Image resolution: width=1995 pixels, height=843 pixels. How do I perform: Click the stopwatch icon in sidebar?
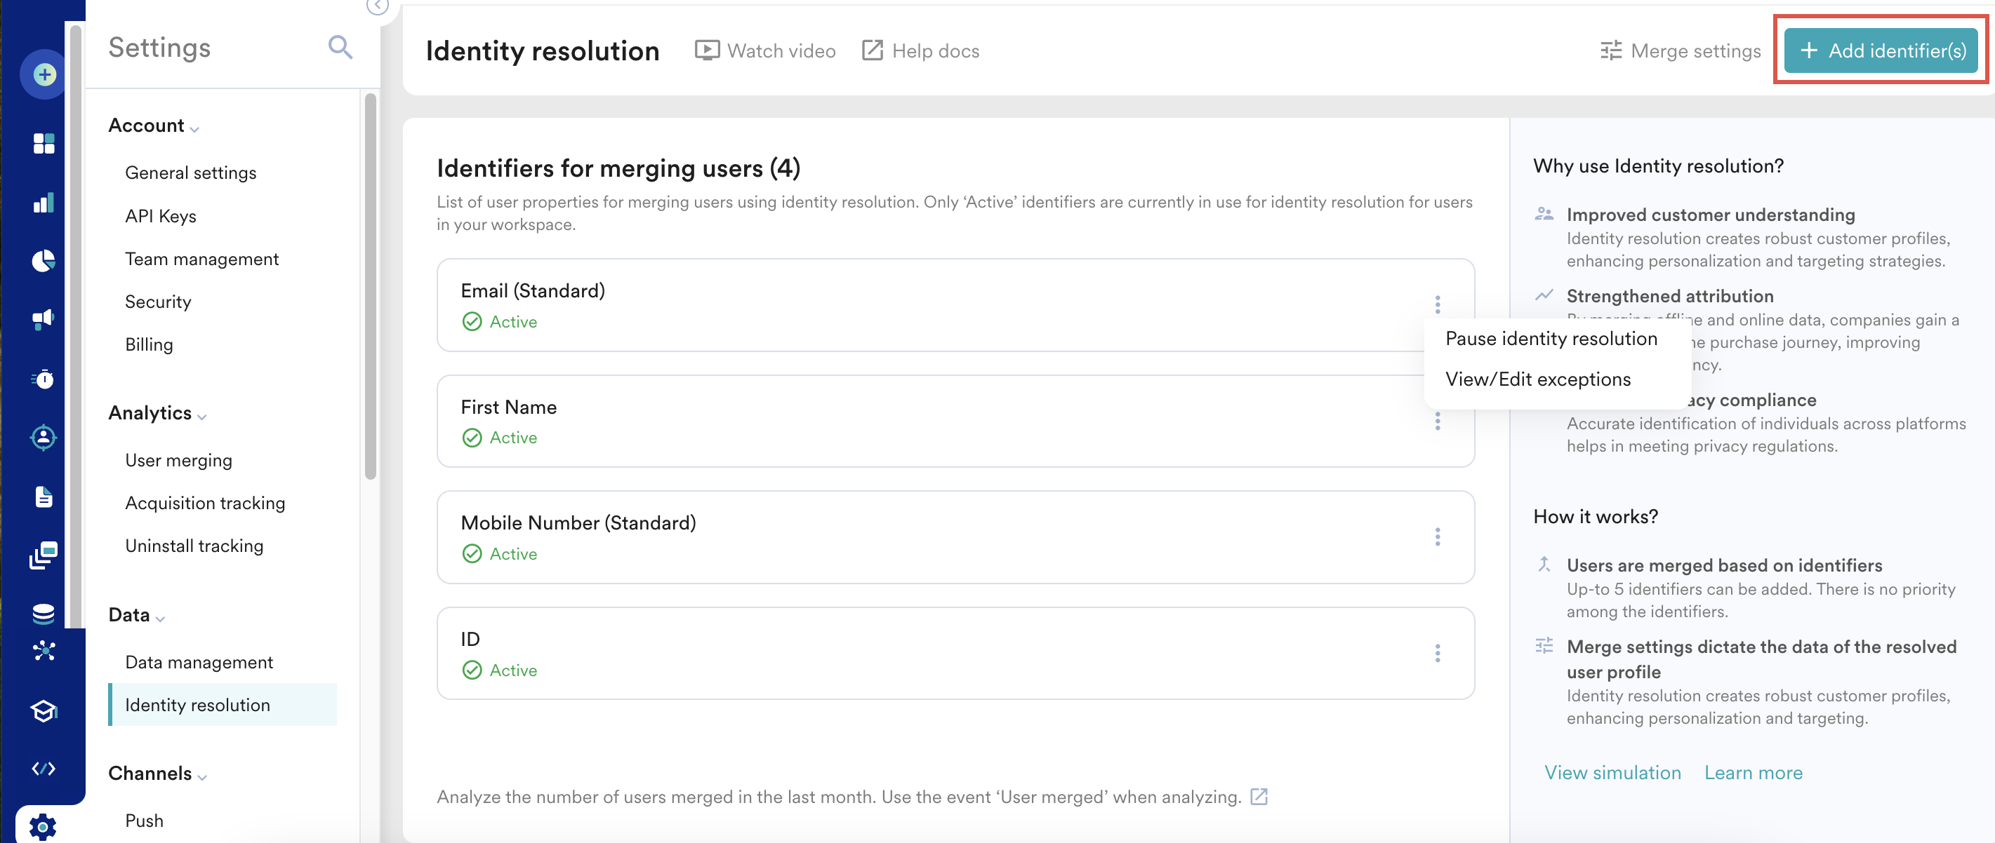point(44,379)
